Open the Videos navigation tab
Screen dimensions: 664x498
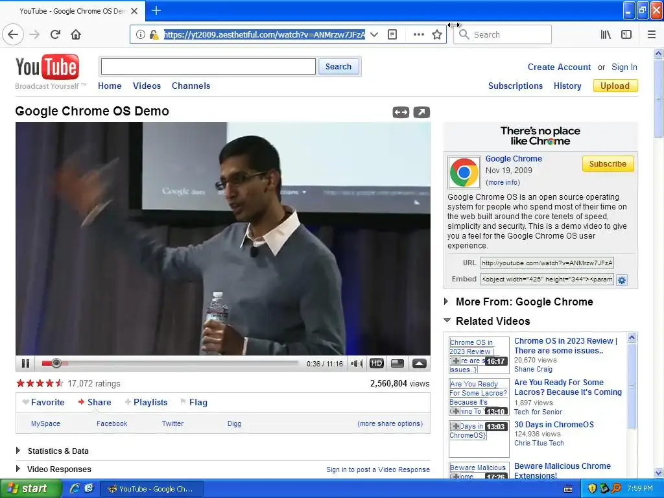(147, 86)
